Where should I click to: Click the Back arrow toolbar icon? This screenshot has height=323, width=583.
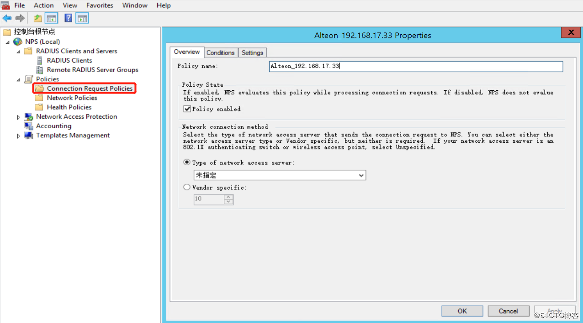point(7,18)
